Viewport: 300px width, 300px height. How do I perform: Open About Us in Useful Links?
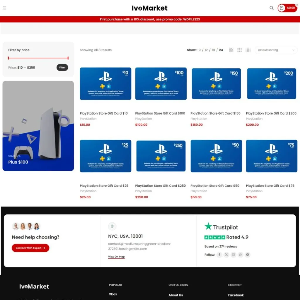(175, 295)
